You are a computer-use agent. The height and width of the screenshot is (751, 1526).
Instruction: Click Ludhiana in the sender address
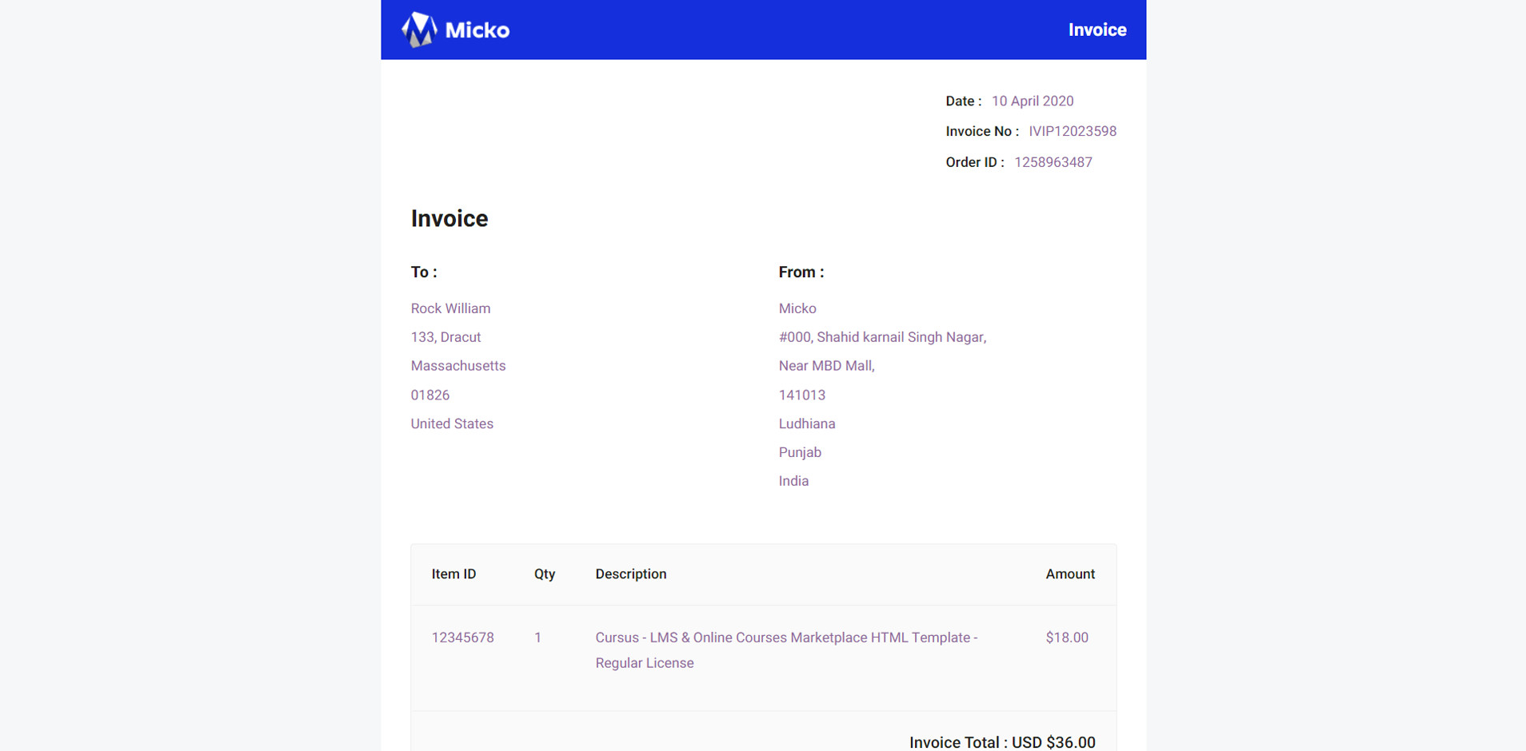click(806, 424)
